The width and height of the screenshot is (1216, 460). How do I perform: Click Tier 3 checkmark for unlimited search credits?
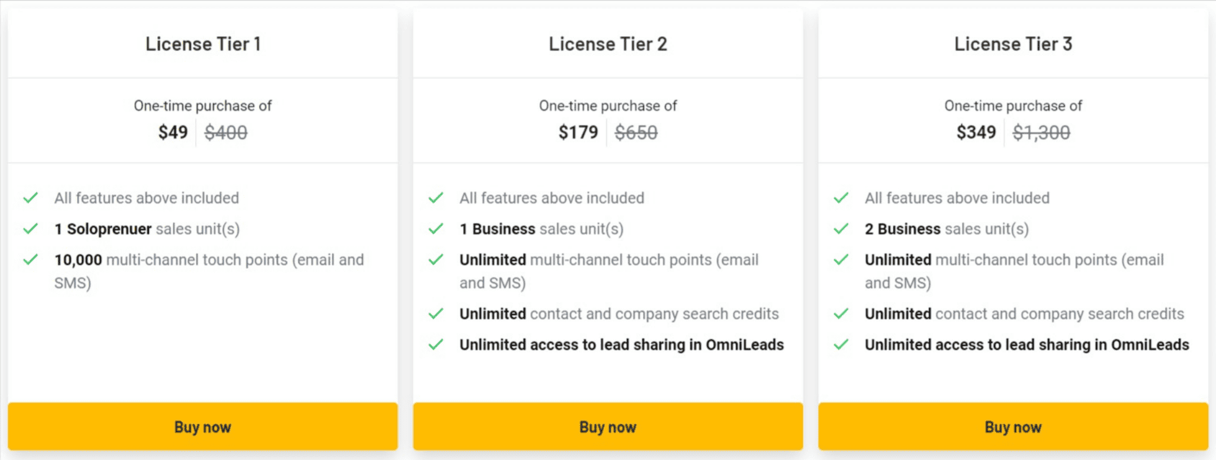click(841, 313)
